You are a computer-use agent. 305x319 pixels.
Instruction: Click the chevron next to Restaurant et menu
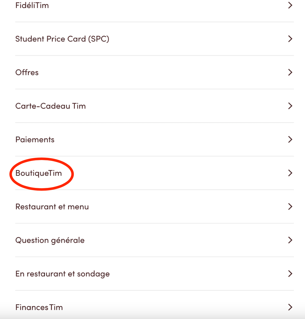pyautogui.click(x=290, y=206)
